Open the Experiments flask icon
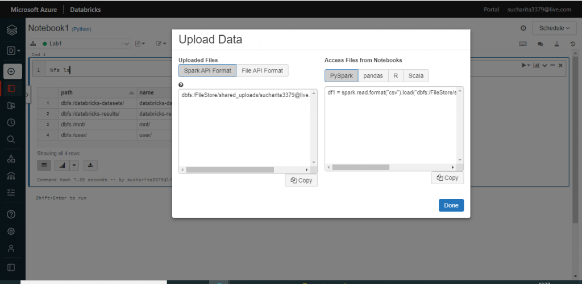 557,44
